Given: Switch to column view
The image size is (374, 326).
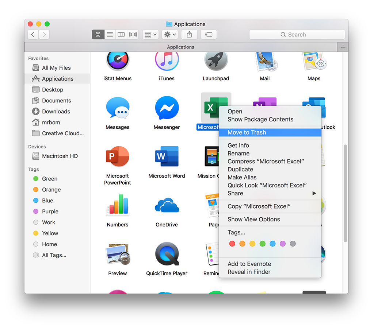Looking at the screenshot, I should tap(121, 35).
